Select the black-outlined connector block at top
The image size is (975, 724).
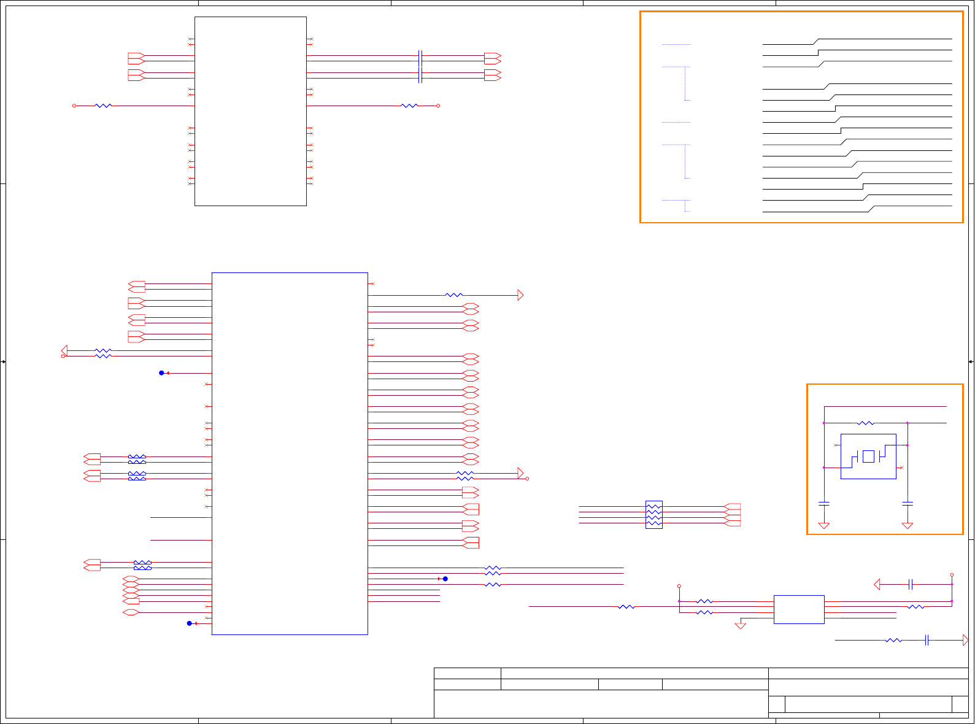click(250, 111)
